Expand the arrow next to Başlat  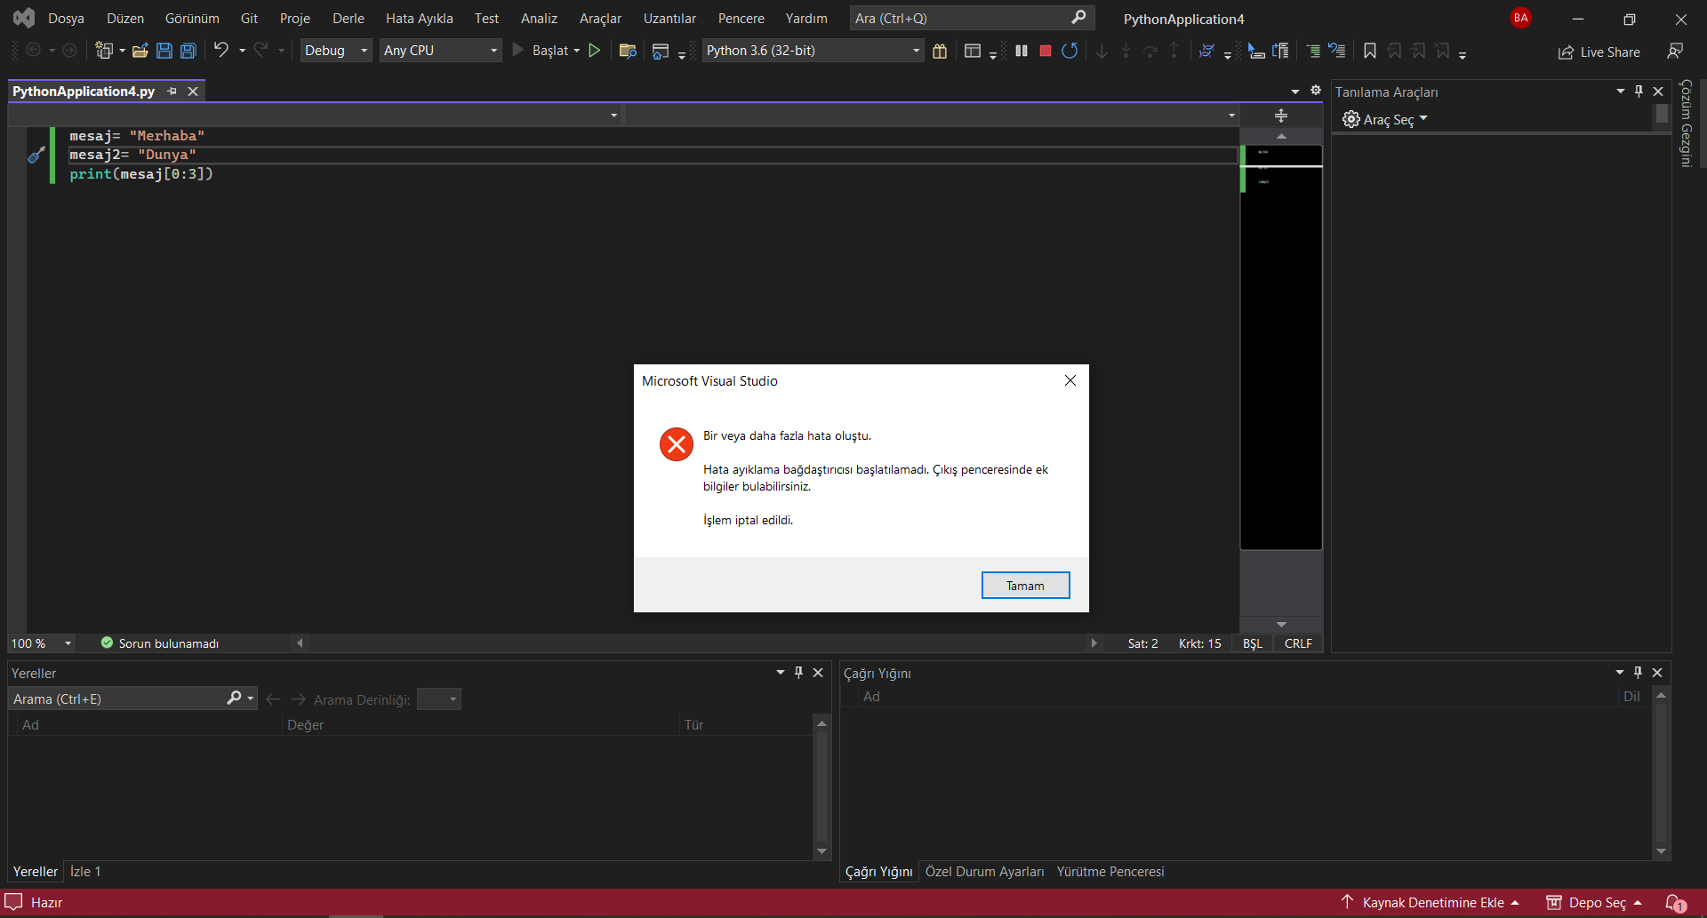click(576, 51)
